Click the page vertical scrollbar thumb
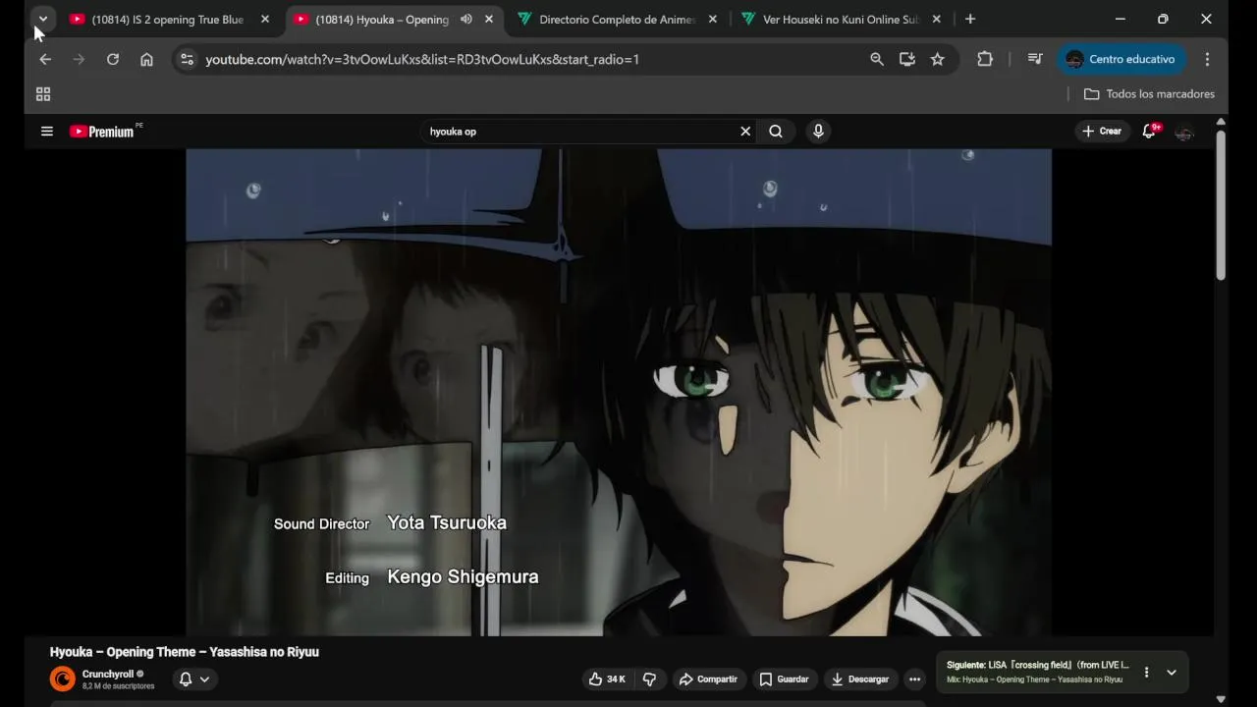Image resolution: width=1257 pixels, height=707 pixels. click(x=1221, y=205)
